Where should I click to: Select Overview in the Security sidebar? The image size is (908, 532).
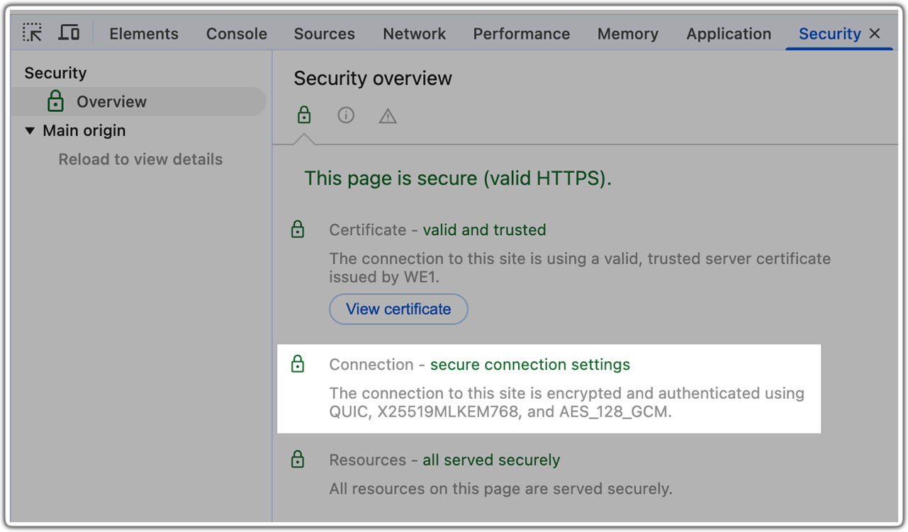pos(111,102)
